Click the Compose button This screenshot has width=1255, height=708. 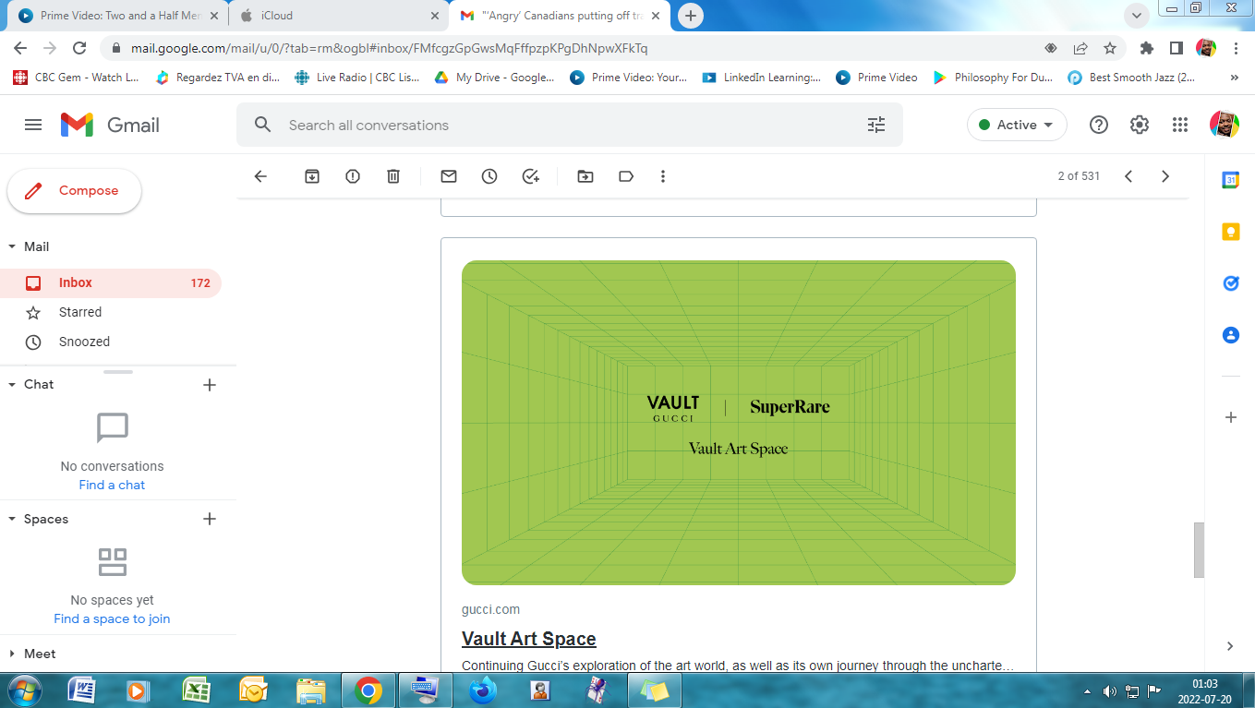75,191
